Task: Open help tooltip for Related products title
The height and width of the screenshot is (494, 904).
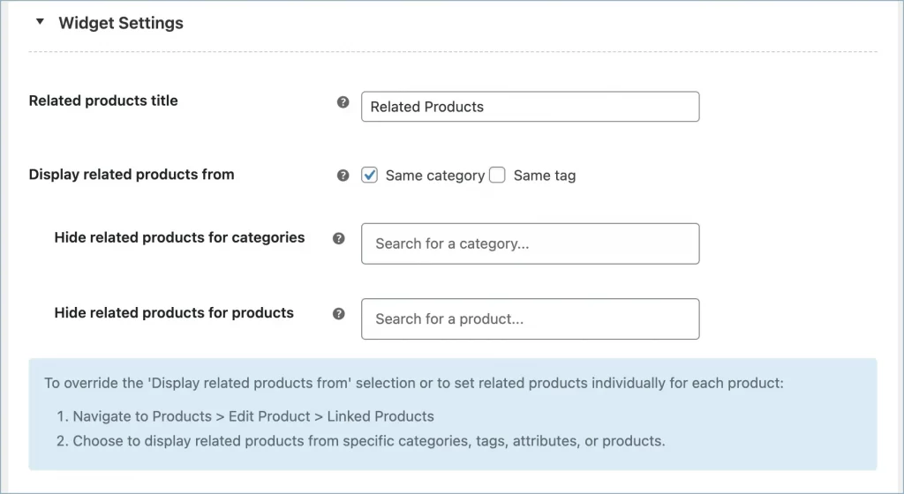Action: (343, 102)
